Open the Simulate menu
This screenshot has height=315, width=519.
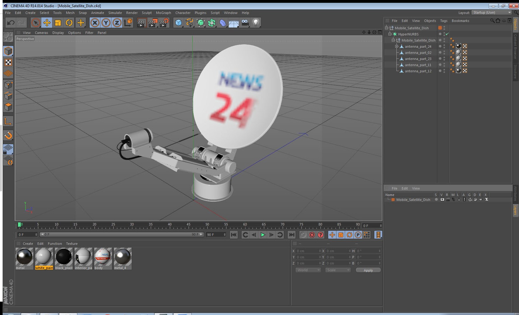[115, 13]
